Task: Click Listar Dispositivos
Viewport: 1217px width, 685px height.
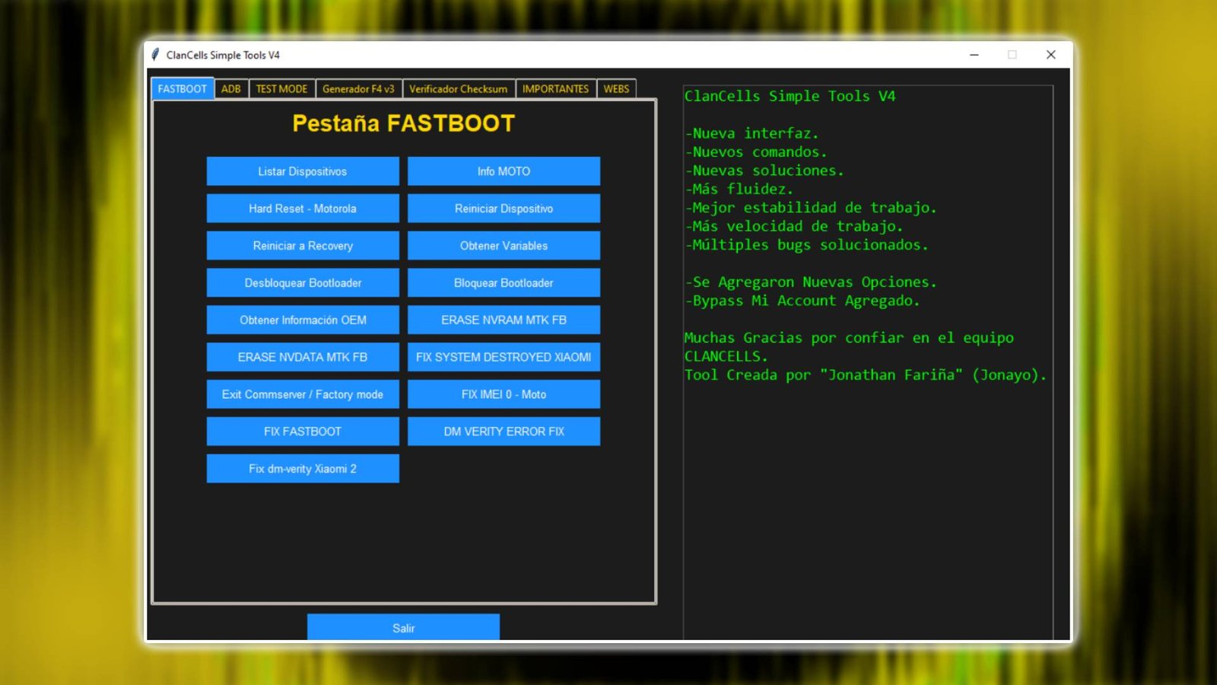Action: [302, 171]
